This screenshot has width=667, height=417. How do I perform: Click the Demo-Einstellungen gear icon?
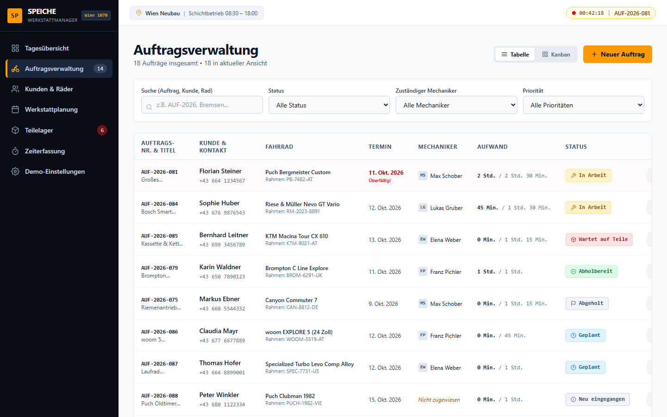point(15,171)
